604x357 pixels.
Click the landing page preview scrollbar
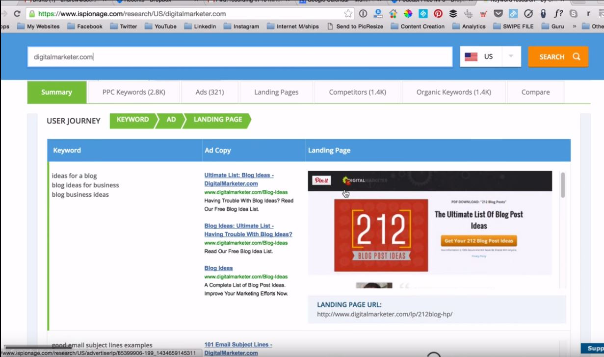coord(562,185)
